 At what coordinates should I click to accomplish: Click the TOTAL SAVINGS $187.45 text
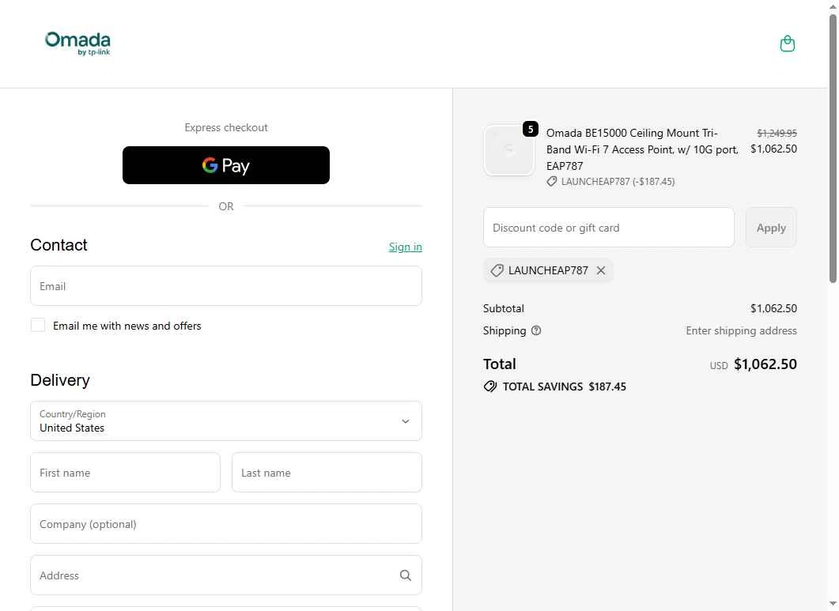point(564,387)
